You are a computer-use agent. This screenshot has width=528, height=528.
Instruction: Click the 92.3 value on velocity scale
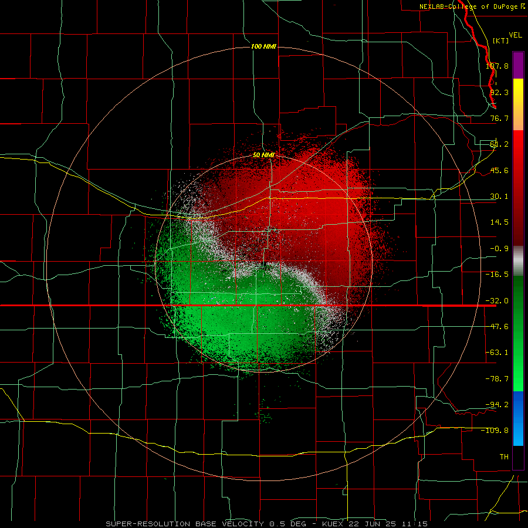pos(499,92)
